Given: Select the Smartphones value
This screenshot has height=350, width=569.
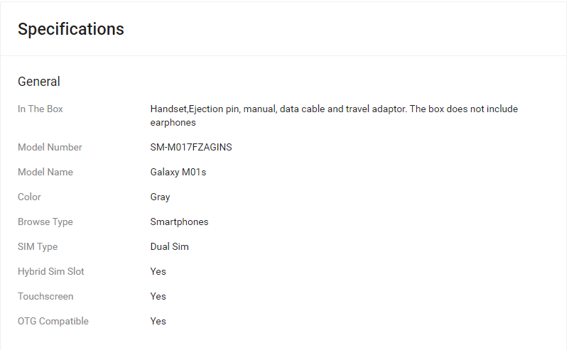Looking at the screenshot, I should (x=180, y=222).
